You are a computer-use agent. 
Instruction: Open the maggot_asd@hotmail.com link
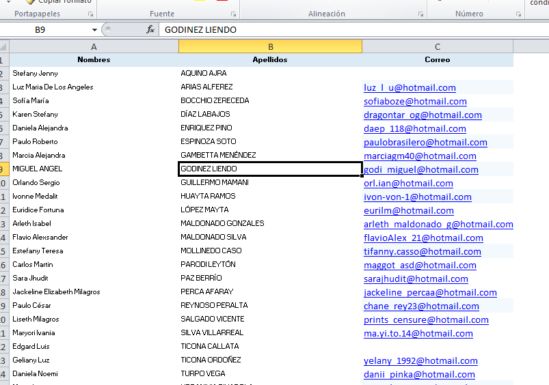(x=420, y=265)
